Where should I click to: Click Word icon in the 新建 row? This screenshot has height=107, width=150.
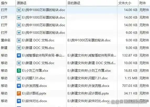(x=19, y=48)
